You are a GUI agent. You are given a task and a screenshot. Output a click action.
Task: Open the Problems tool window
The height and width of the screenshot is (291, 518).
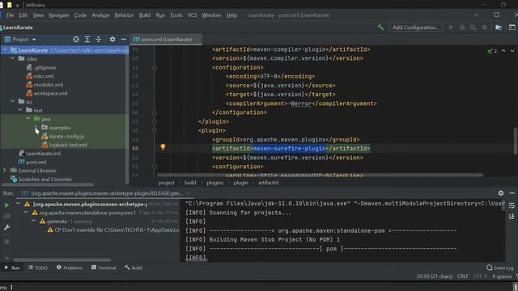pyautogui.click(x=70, y=268)
